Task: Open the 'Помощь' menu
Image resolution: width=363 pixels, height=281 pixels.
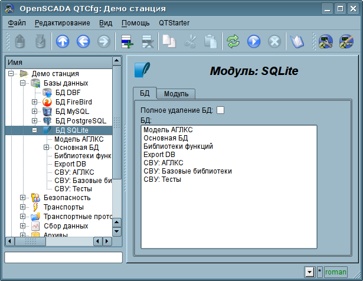Action: coord(135,23)
